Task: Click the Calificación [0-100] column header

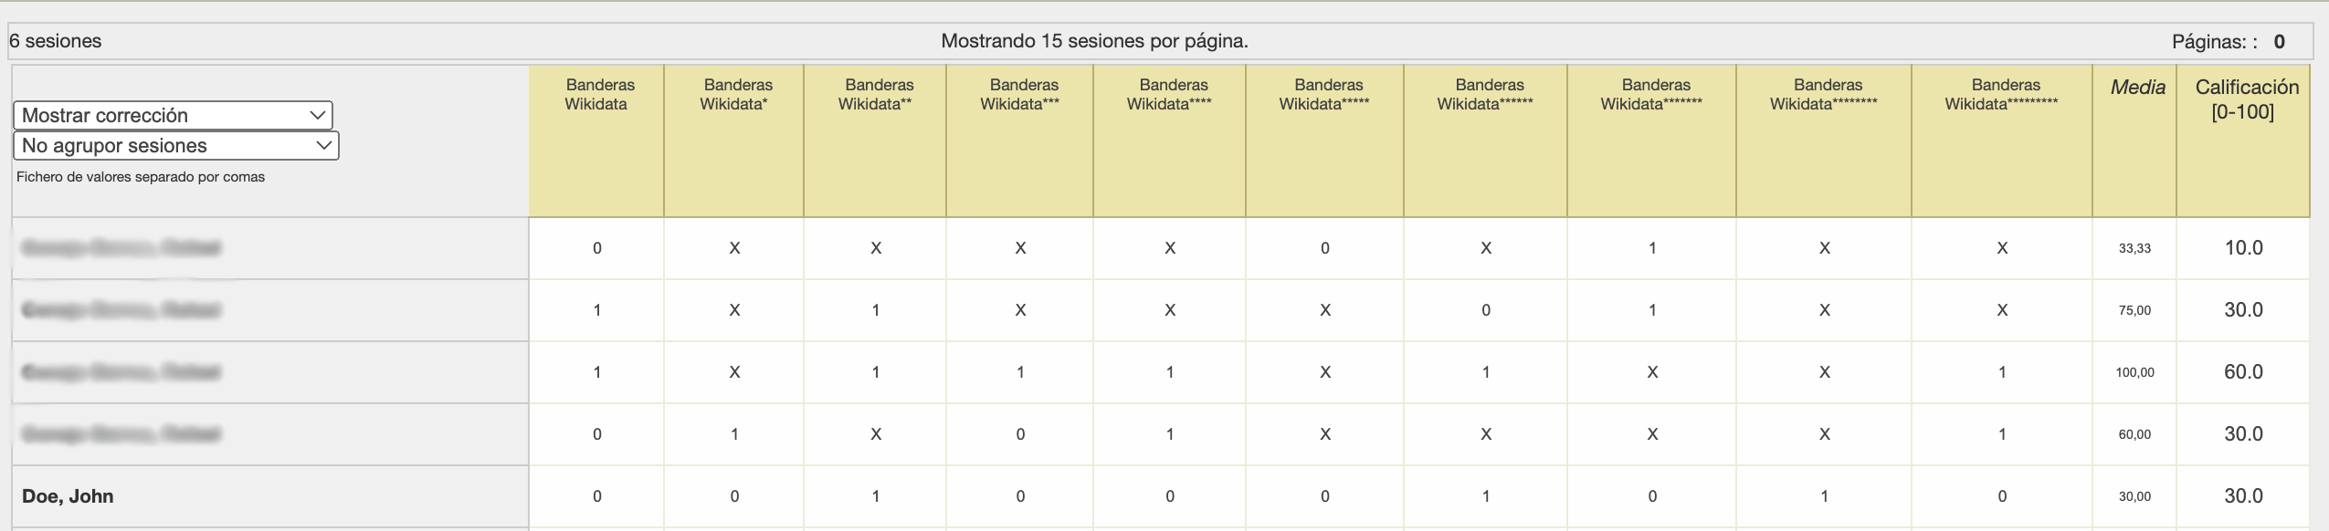Action: click(2247, 99)
